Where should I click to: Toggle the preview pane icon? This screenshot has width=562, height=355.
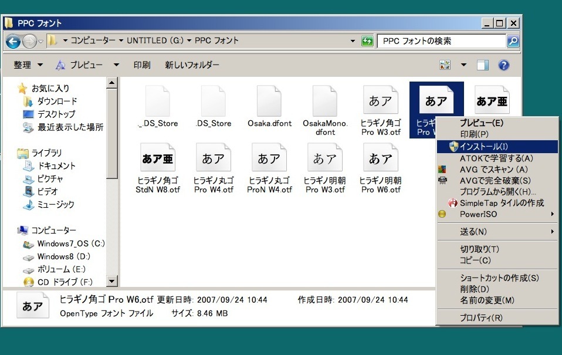(483, 65)
